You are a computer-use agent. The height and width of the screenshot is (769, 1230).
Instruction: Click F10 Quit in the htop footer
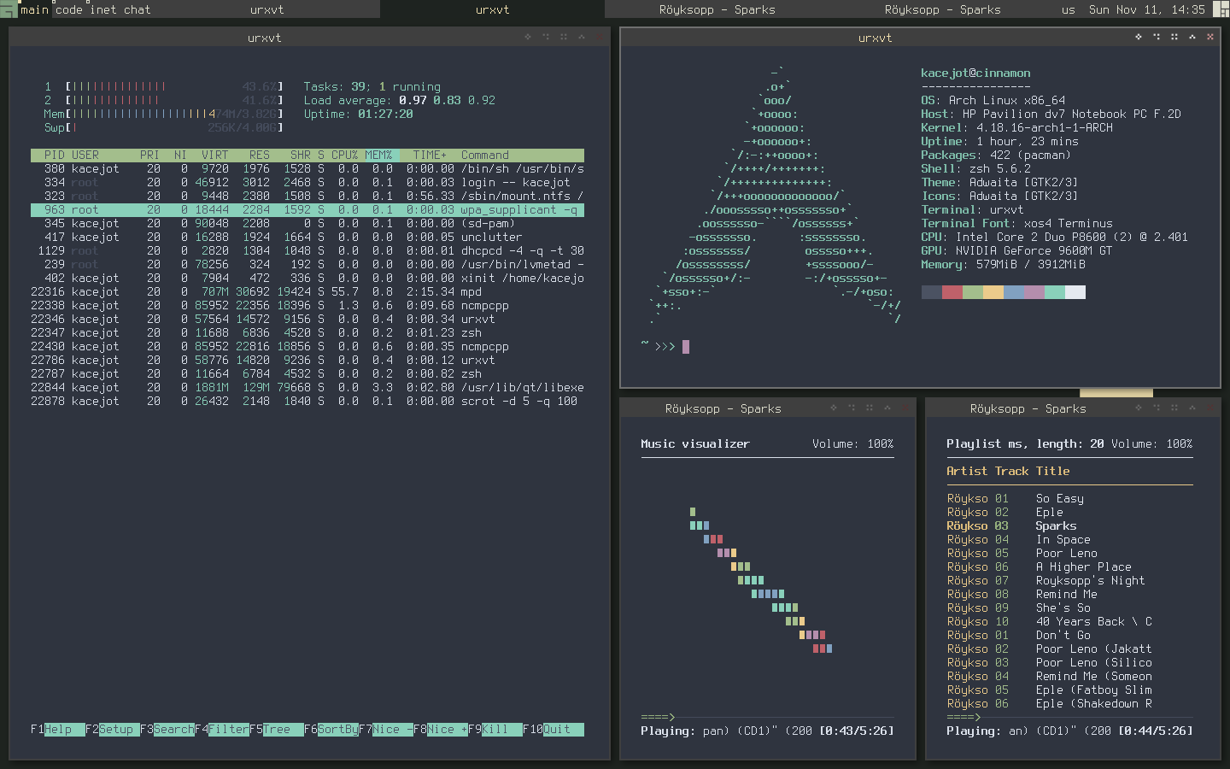pos(553,729)
